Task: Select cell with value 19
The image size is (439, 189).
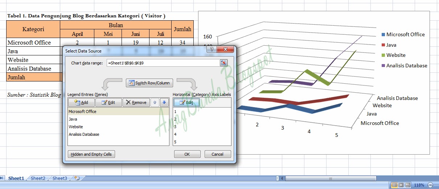Action: pos(136,42)
